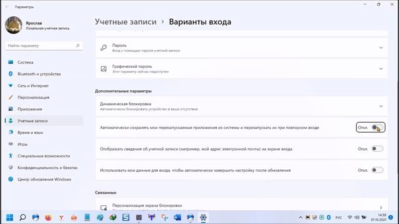Click the Учетные записи breadcrumb

click(x=126, y=22)
